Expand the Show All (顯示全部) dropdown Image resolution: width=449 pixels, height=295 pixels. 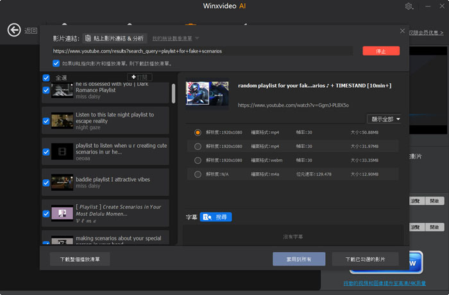(x=385, y=119)
